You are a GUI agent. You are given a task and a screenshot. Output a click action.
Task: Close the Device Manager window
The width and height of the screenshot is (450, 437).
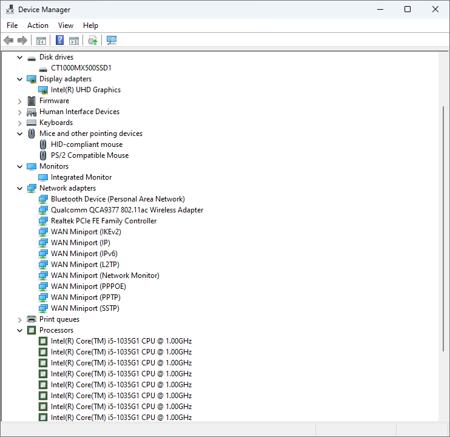pyautogui.click(x=435, y=10)
